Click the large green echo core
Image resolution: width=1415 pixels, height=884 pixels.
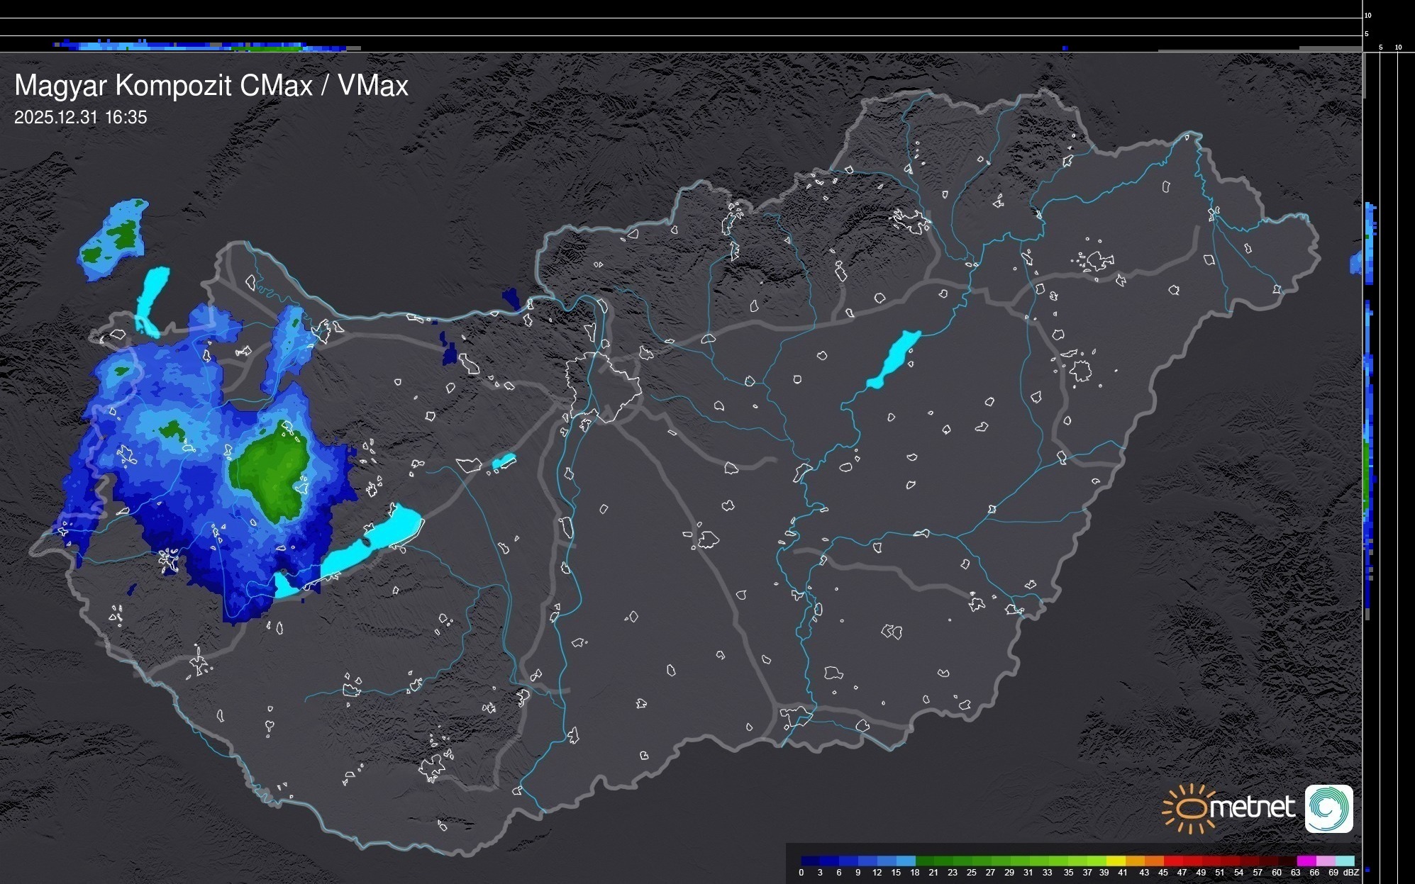point(270,471)
